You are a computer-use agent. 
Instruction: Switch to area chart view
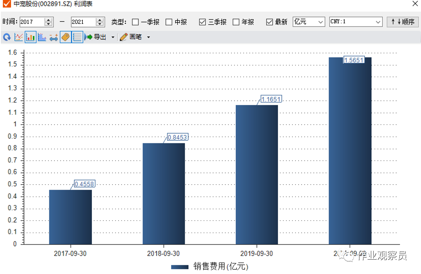(42, 37)
